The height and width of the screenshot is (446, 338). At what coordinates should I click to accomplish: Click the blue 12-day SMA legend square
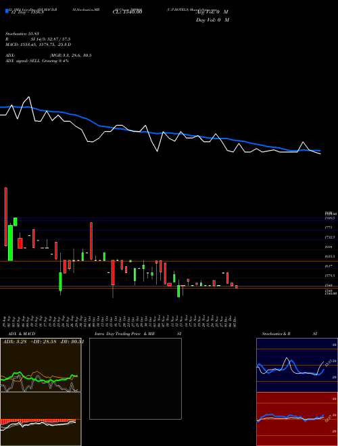pos(7,11)
